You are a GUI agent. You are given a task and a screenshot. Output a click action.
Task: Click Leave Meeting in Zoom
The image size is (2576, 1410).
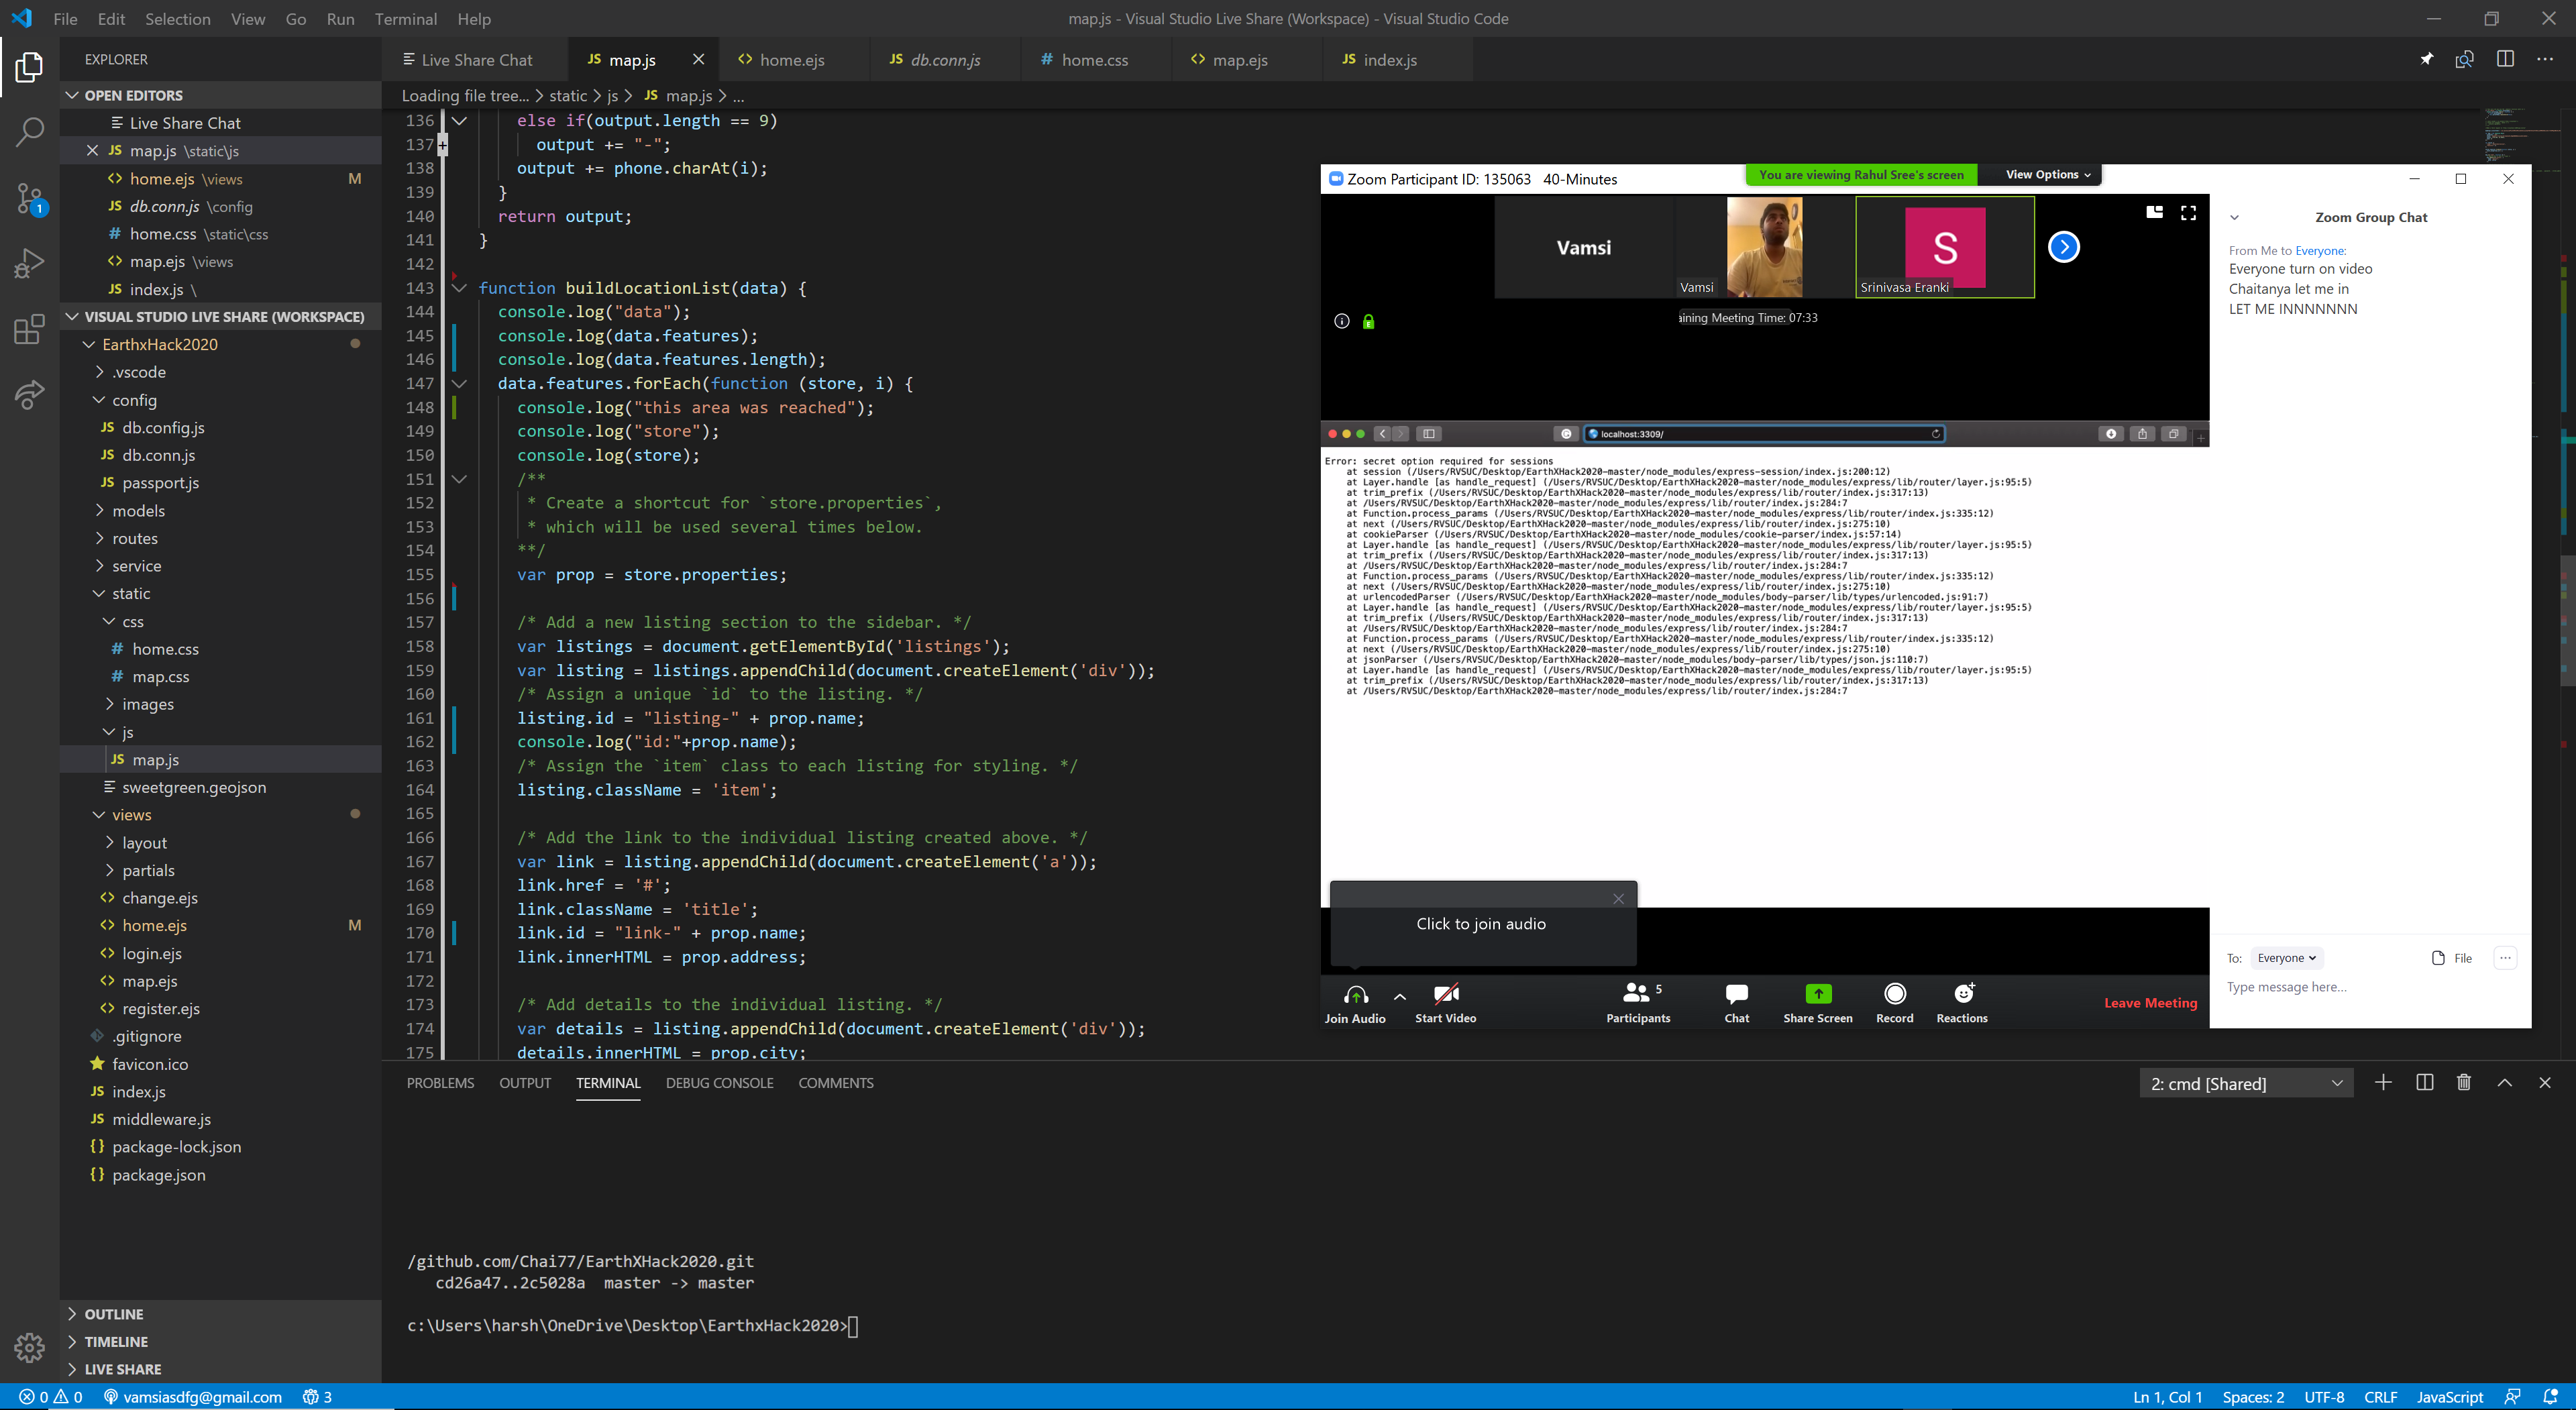(x=2150, y=1003)
